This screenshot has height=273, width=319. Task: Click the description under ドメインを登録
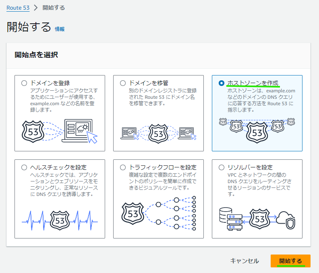click(x=64, y=100)
